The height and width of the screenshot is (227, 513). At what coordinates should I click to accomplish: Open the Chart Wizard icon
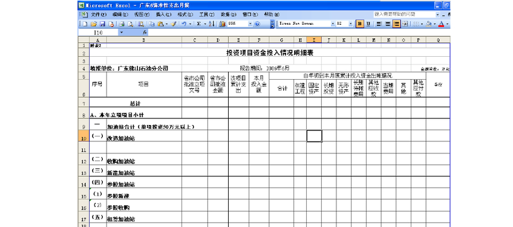point(223,24)
